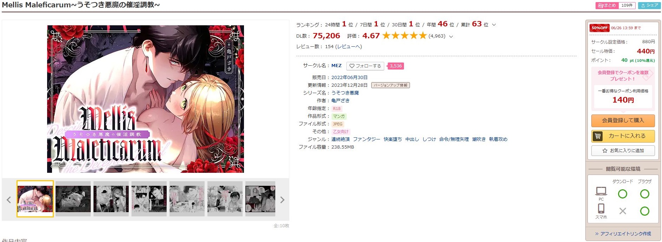The height and width of the screenshot is (242, 662).
Task: Open the バージョンアップ情報 version info tag
Action: 391,85
